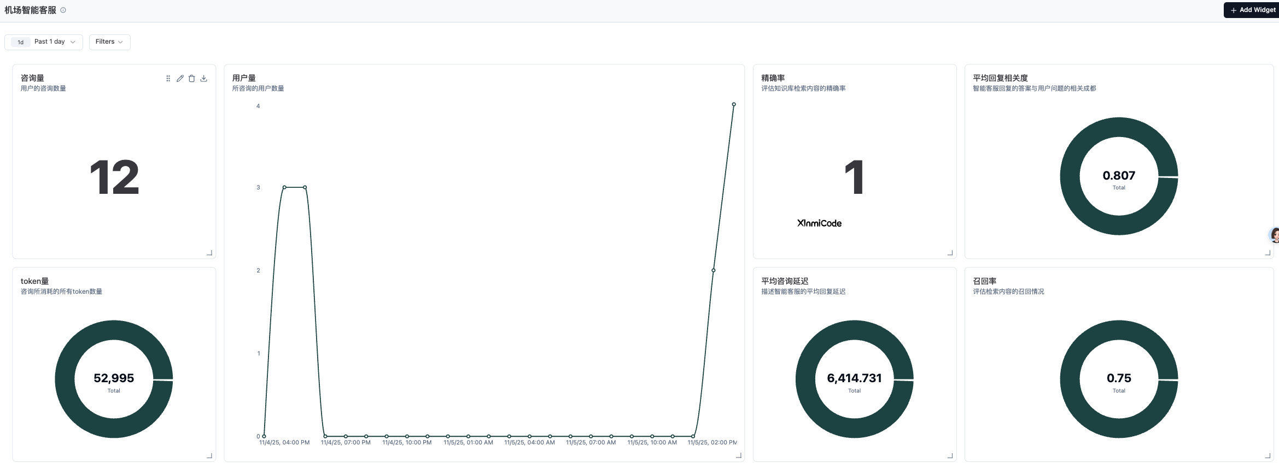The height and width of the screenshot is (469, 1279).
Task: Click the 11/4/25, 04:00 PM axis label
Action: [x=284, y=443]
